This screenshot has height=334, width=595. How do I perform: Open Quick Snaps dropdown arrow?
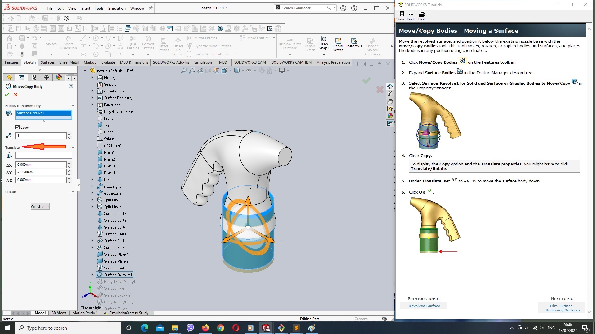(x=324, y=55)
